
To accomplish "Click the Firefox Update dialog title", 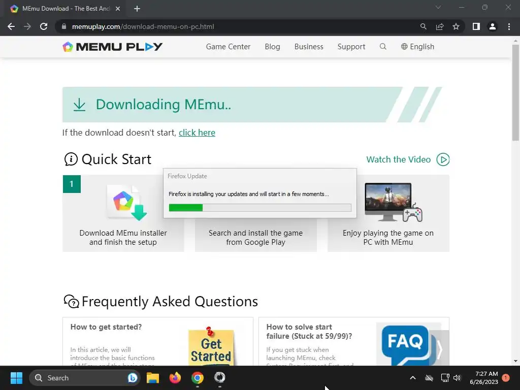I will pyautogui.click(x=187, y=176).
